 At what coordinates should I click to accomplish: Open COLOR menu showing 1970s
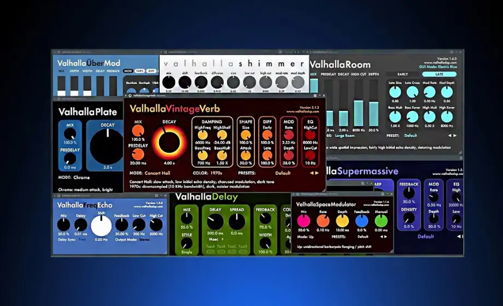pos(216,173)
